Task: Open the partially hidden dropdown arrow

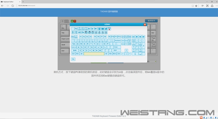Action: click(156, 61)
